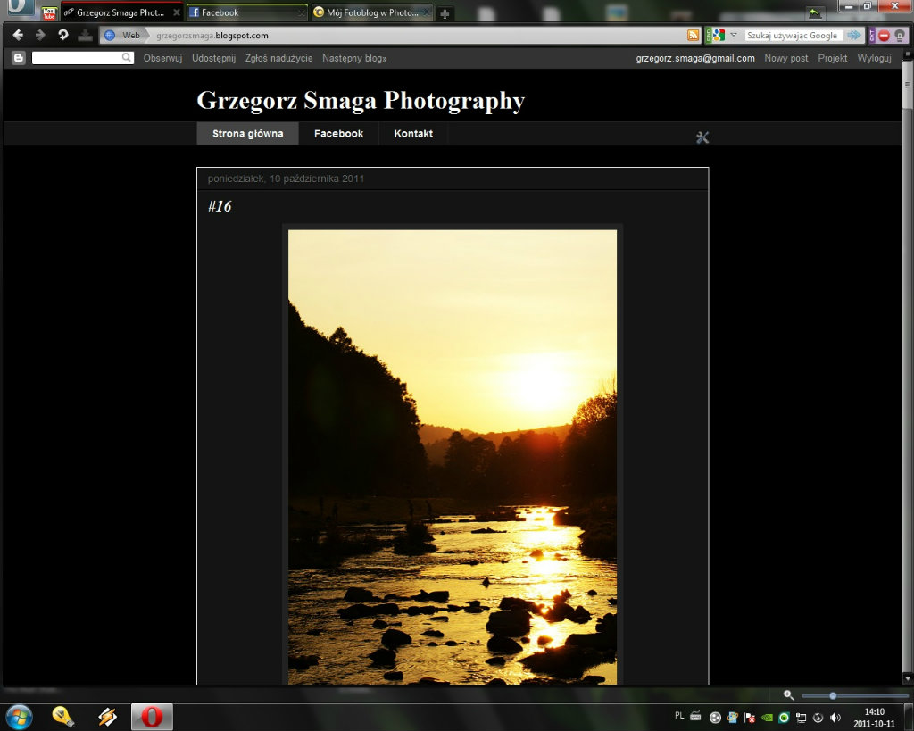Click the Web globe site badge
914x731 pixels.
click(x=123, y=36)
